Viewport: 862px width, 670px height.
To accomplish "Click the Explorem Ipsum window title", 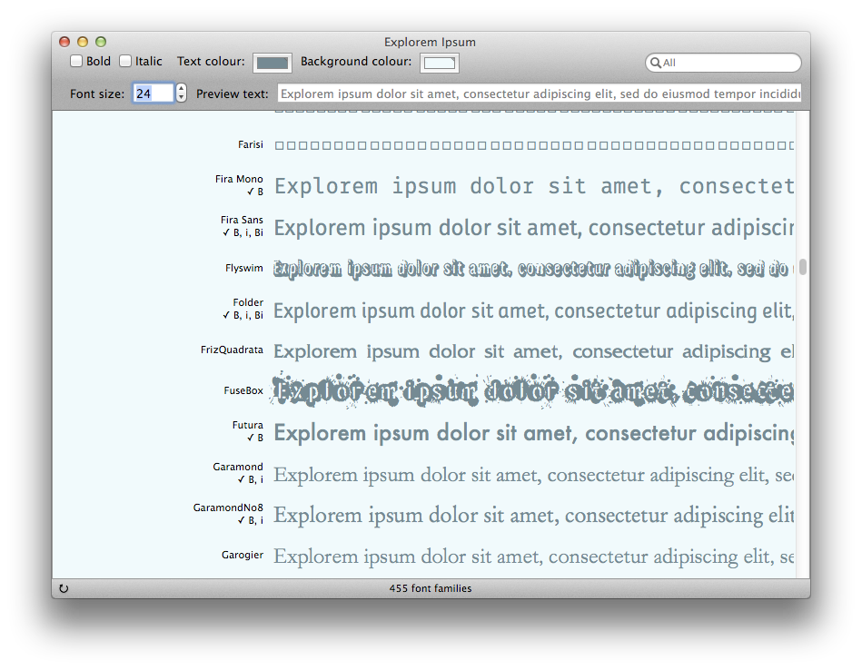I will coord(430,43).
